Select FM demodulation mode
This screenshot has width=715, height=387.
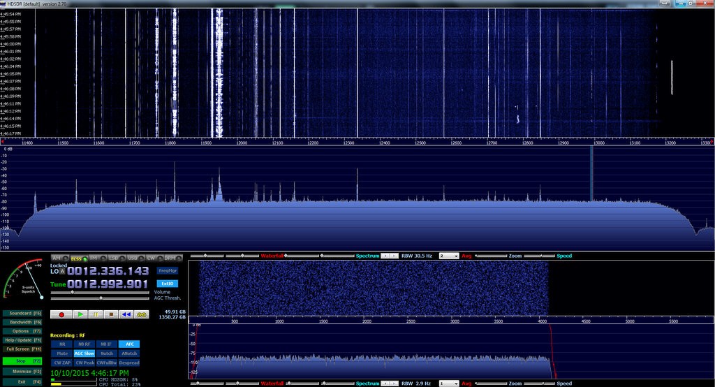point(98,258)
